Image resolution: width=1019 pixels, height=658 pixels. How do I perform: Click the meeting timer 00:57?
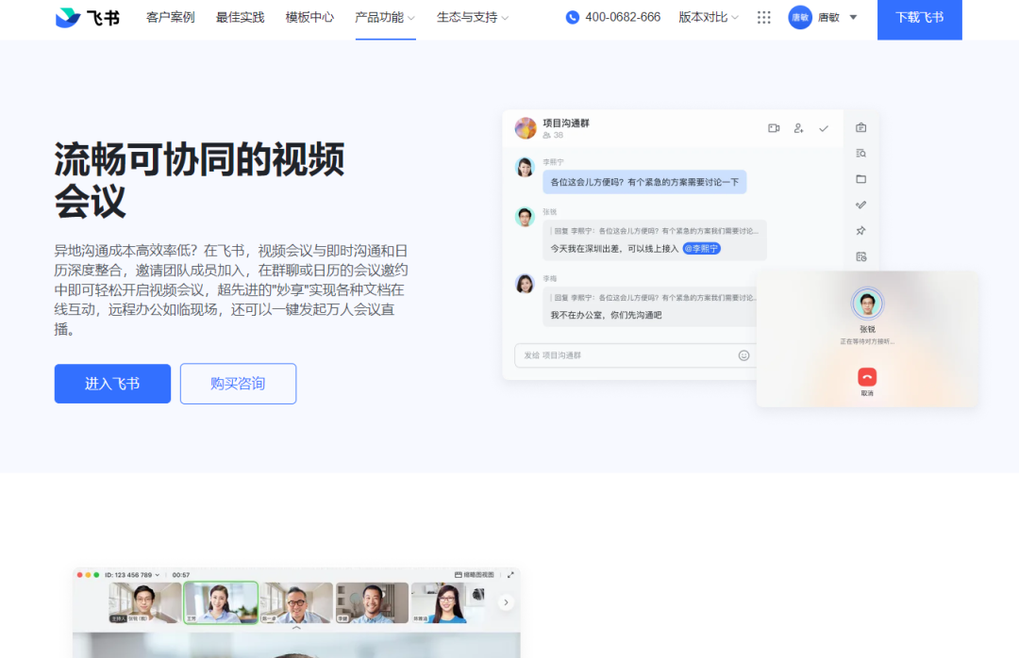tap(181, 575)
